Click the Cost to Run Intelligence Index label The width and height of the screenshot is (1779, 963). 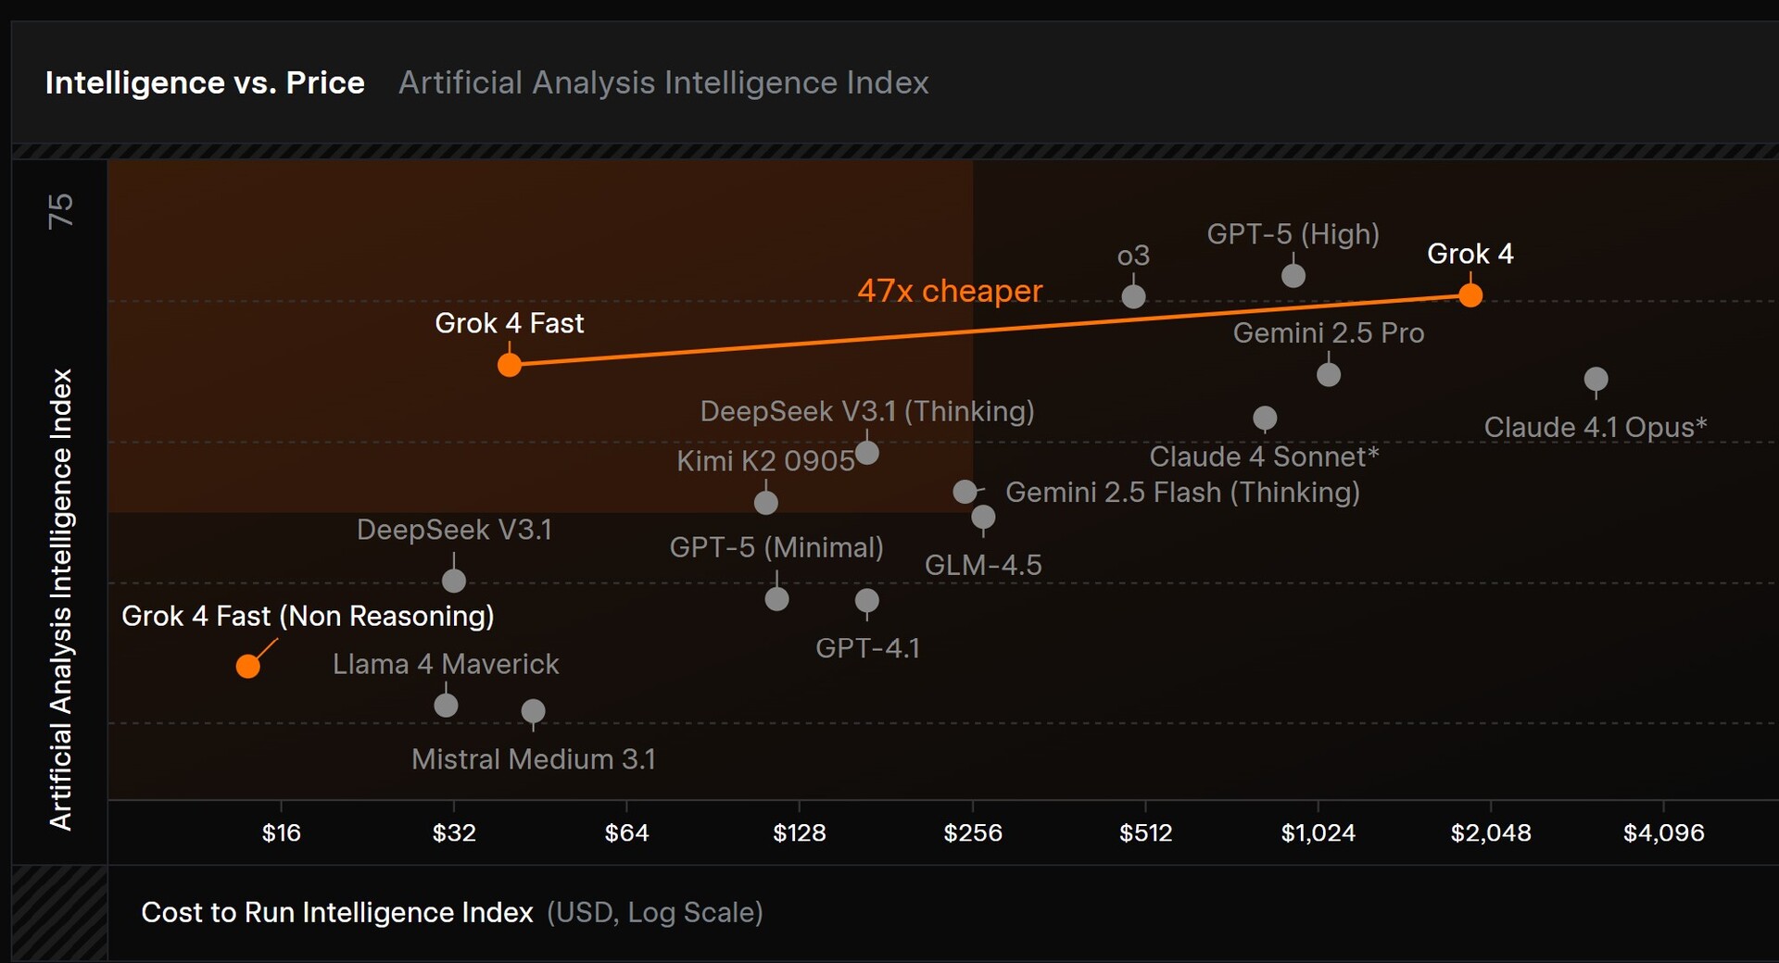click(337, 912)
